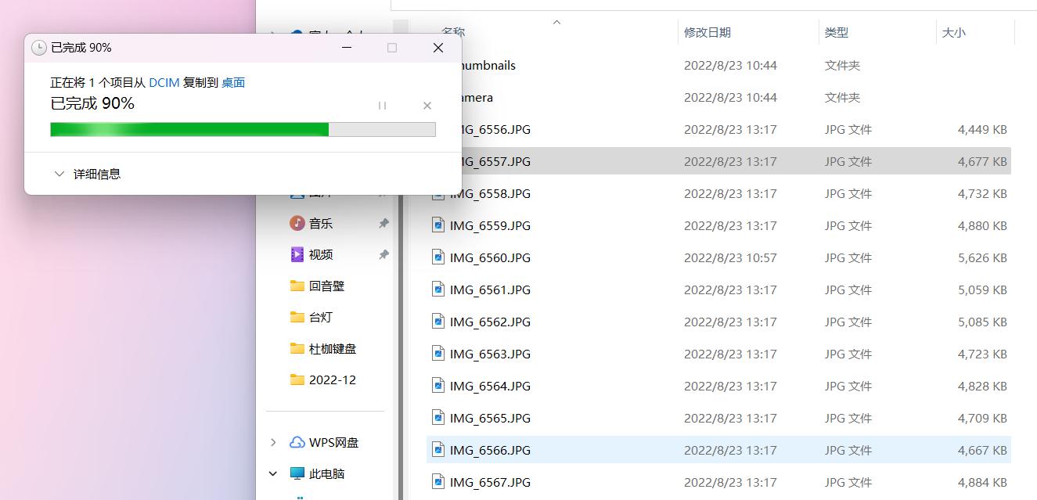Screen dimensions: 1037x500
Task: Click the IMG_6565.JPG file icon
Action: tap(438, 418)
